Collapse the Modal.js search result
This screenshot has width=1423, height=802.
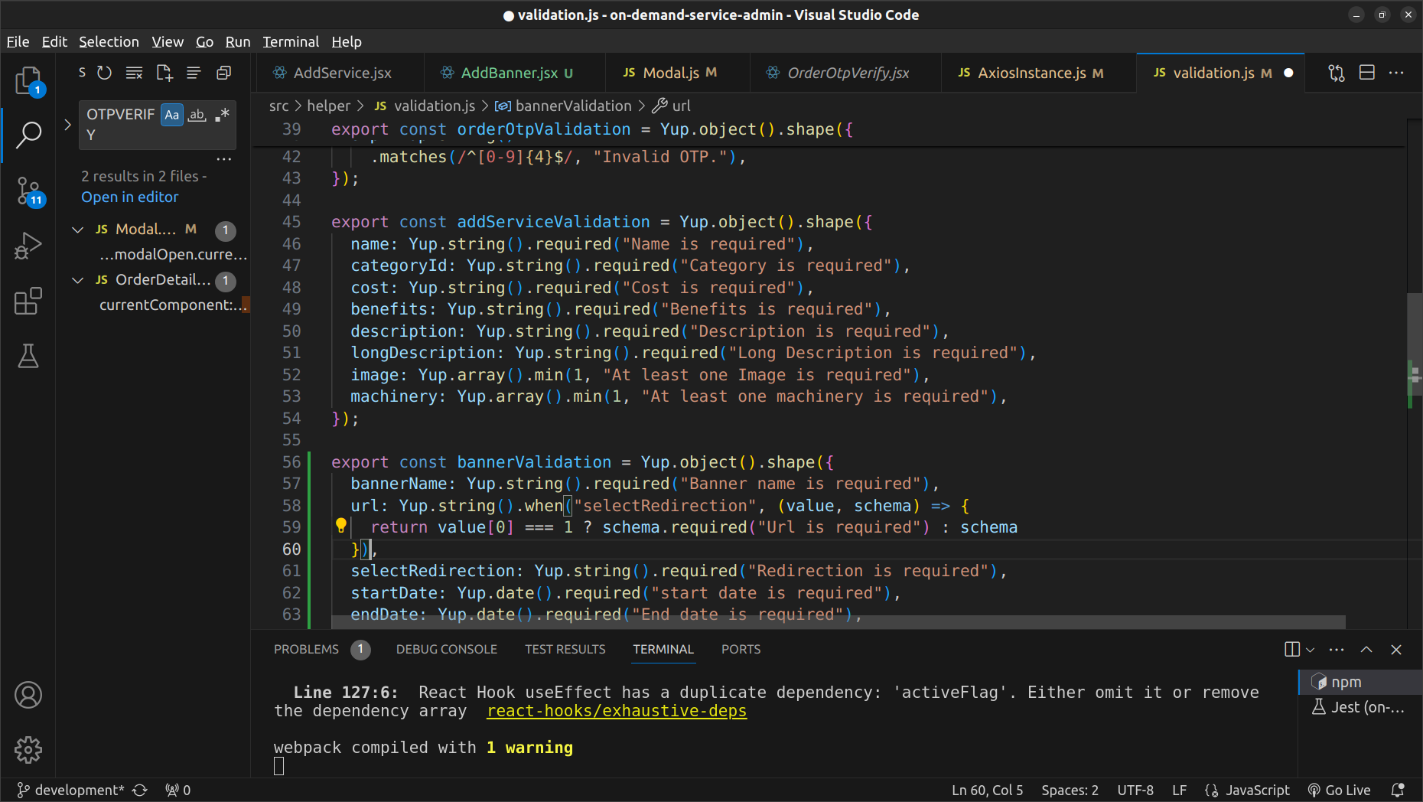click(x=77, y=230)
